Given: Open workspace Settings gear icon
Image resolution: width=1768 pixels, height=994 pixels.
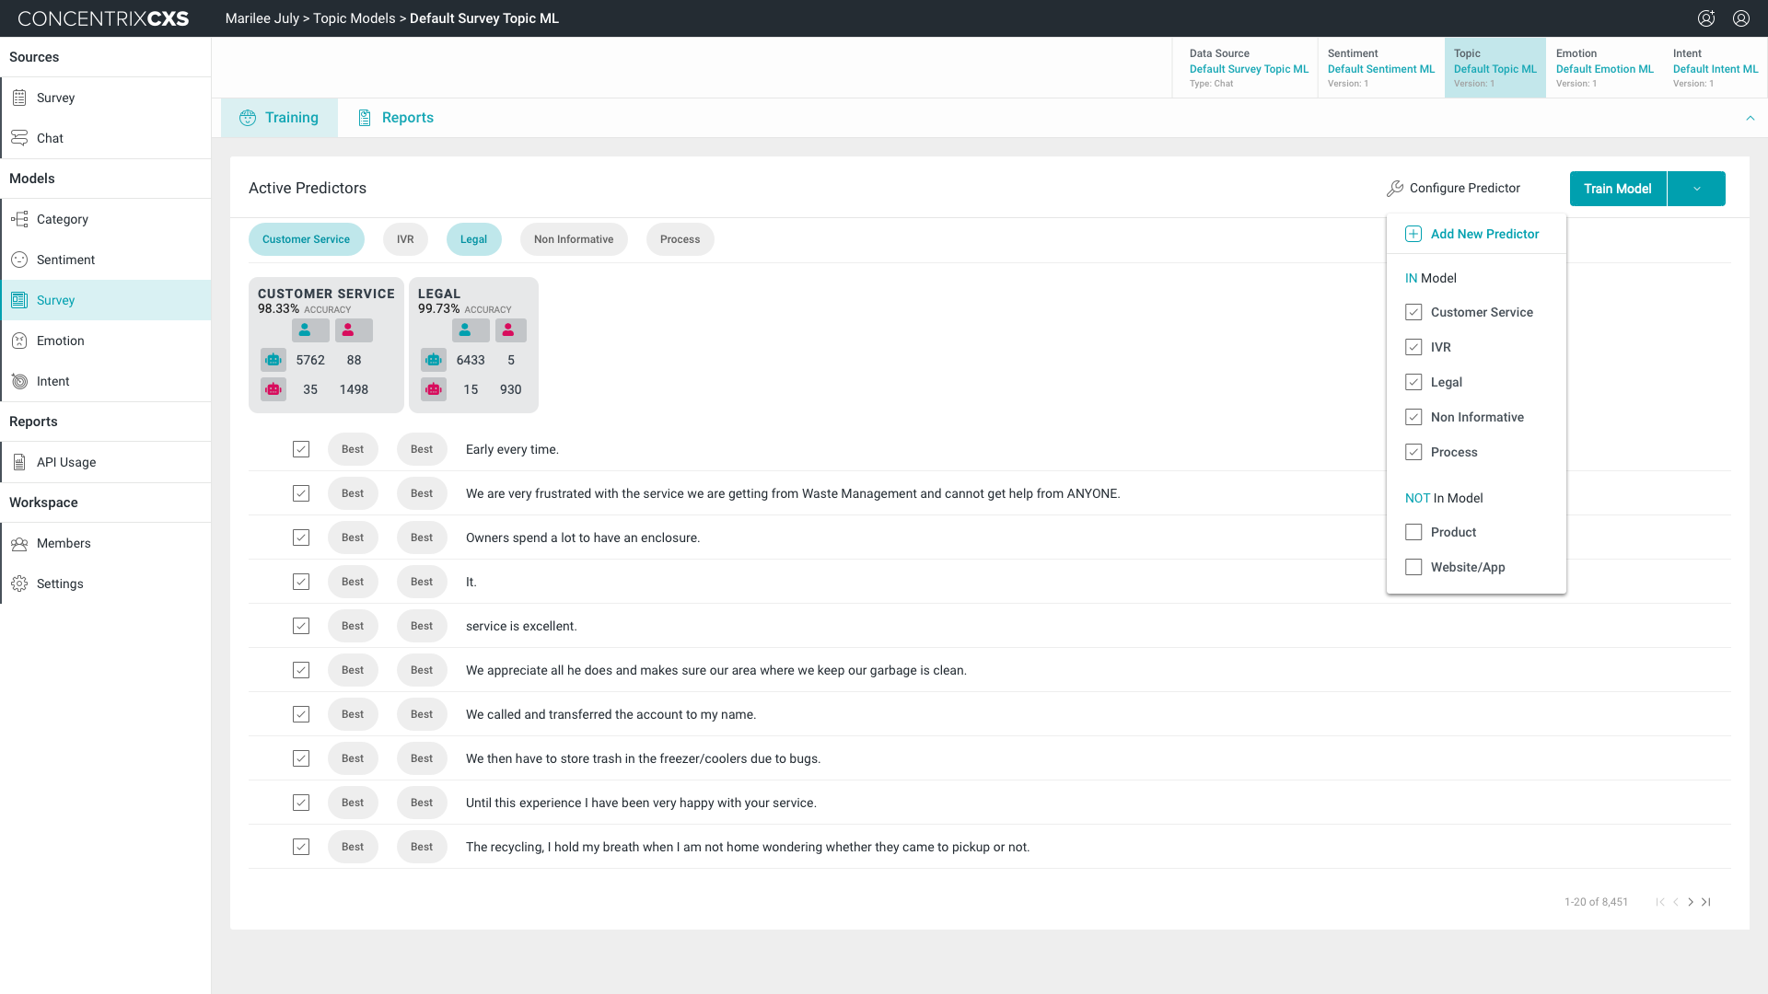Looking at the screenshot, I should tap(19, 584).
